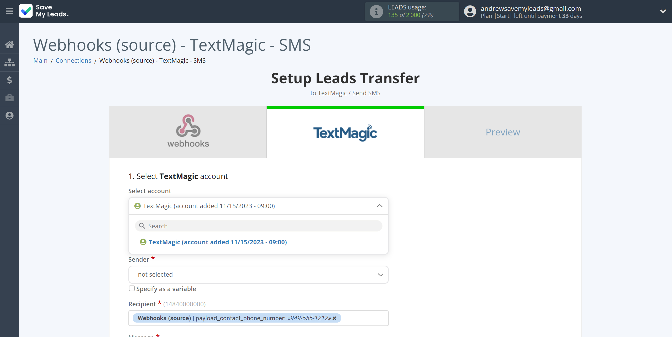
Task: Toggle the Specify as a variable checkbox
Action: coord(132,288)
